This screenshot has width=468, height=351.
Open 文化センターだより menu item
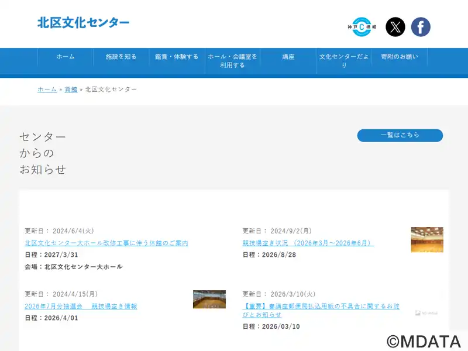tap(344, 61)
